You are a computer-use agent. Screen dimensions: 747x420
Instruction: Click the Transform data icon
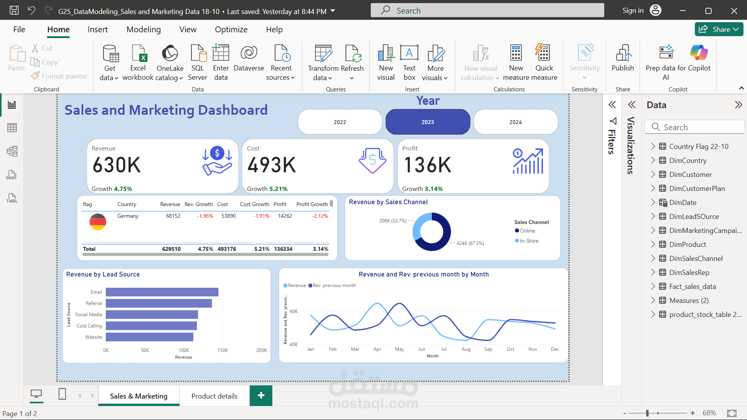(323, 53)
